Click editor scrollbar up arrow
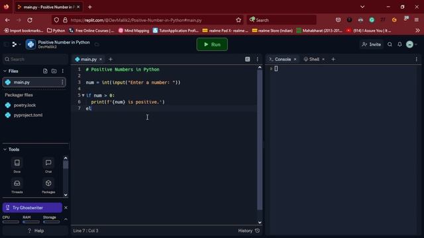The image size is (424, 238). (260, 67)
